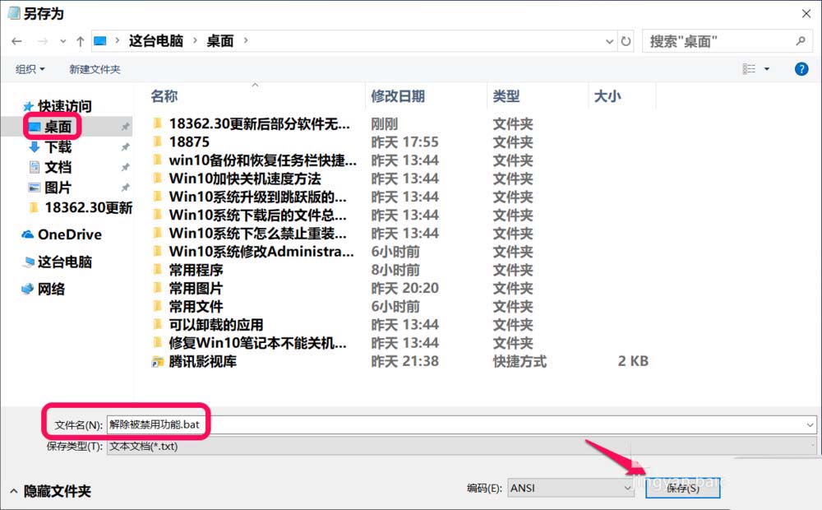This screenshot has width=822, height=510.
Task: Click the pin icon beside 文档
Action: (x=125, y=167)
